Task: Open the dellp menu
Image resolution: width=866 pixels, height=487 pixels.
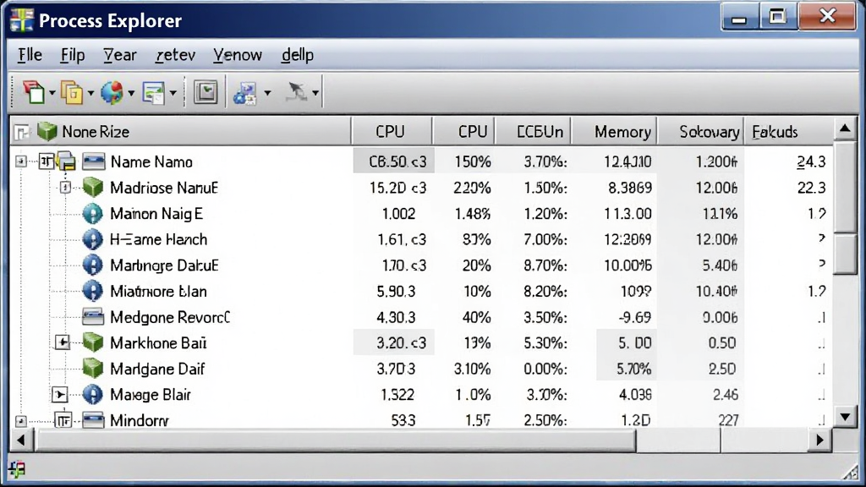Action: click(298, 55)
